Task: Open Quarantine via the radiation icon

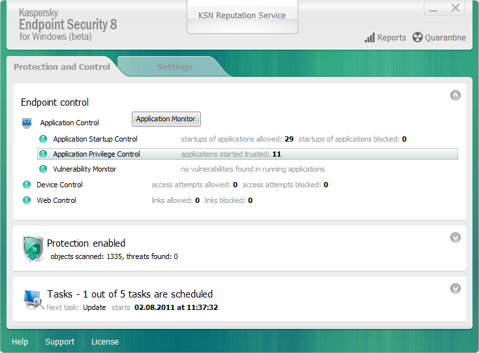Action: (x=417, y=38)
